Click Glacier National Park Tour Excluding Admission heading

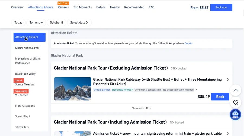[x=111, y=68]
